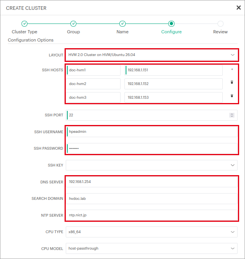
Task: Click into the SSH Password field
Action: (x=151, y=149)
